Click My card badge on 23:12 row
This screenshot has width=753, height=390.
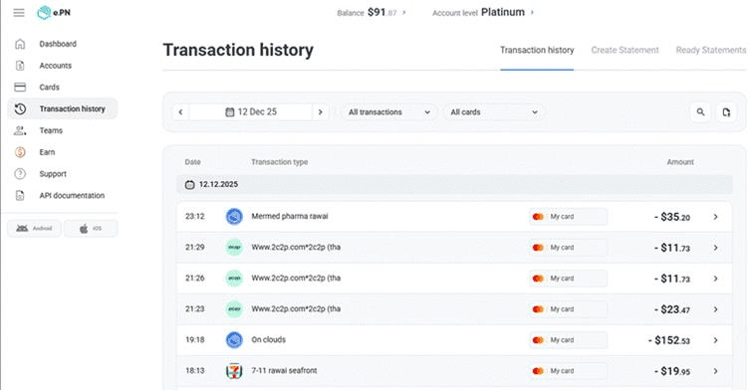[x=568, y=217]
